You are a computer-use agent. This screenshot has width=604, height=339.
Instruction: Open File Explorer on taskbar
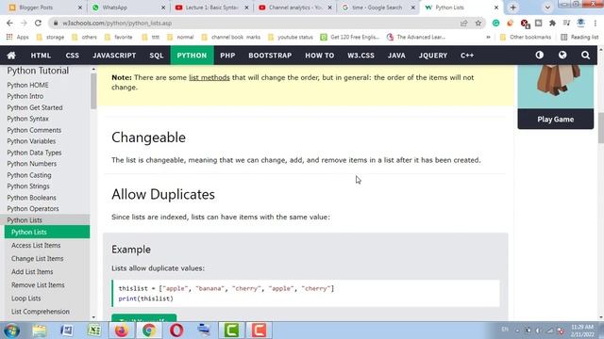pos(39,331)
